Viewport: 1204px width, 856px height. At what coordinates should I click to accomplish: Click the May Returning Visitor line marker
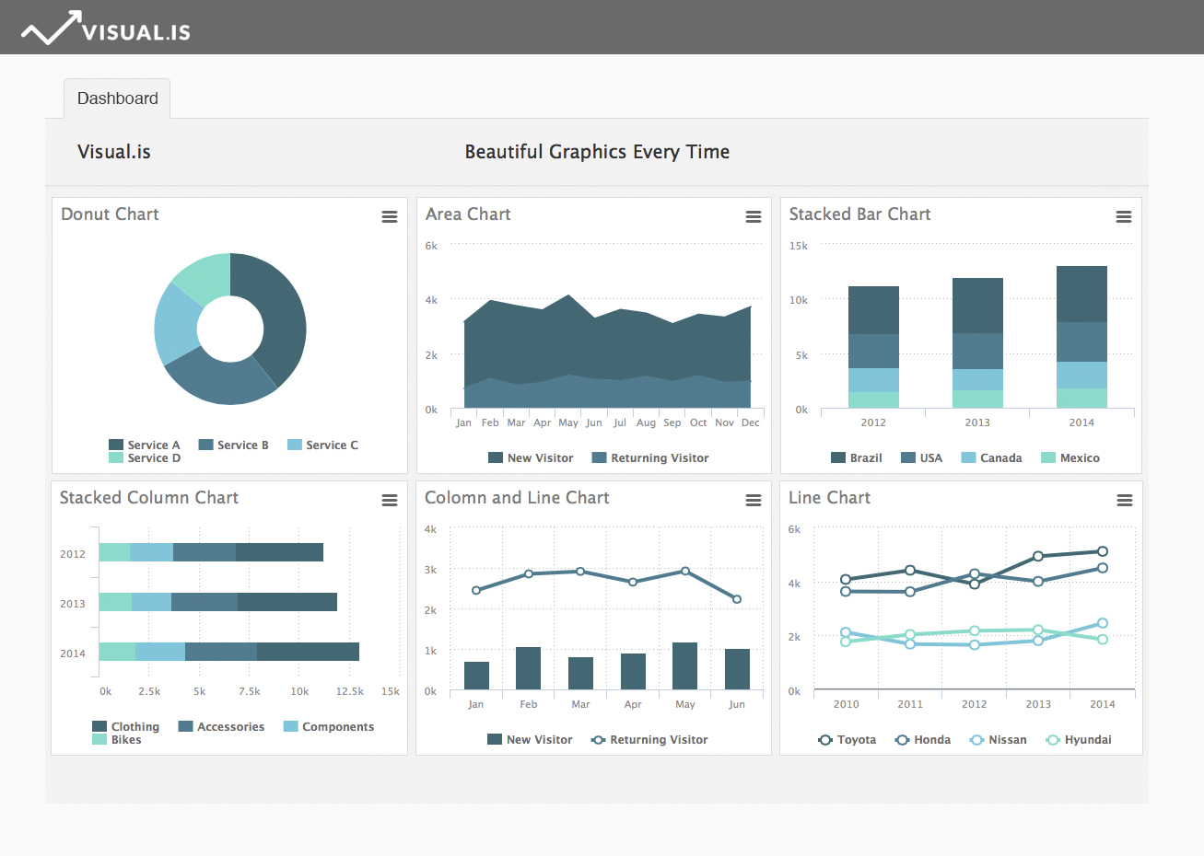pyautogui.click(x=684, y=571)
